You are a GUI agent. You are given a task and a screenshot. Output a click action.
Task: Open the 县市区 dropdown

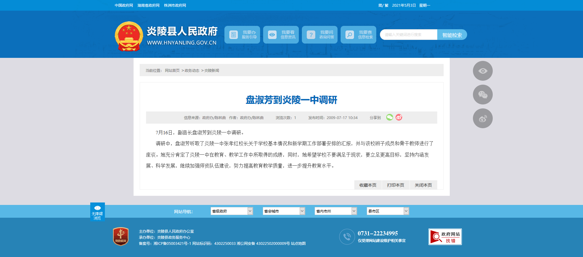click(388, 211)
